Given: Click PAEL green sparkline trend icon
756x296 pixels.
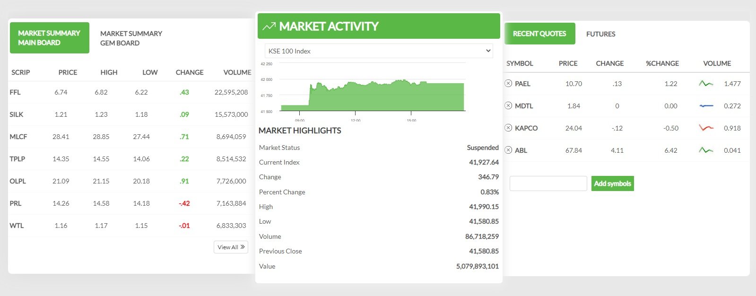Looking at the screenshot, I should pos(706,84).
